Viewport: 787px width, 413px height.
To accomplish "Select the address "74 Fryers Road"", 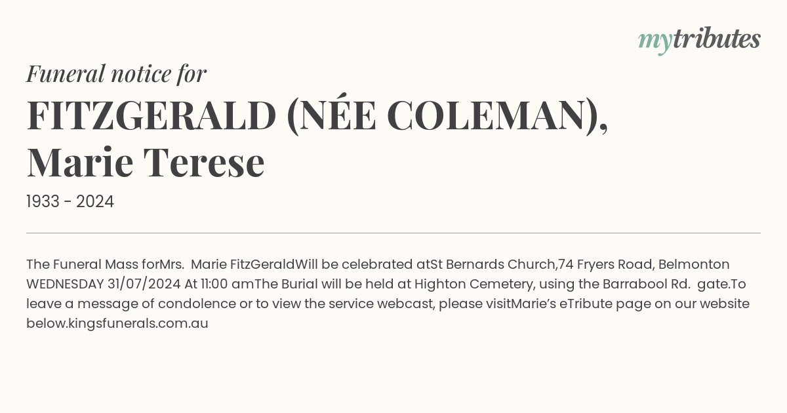I will click(x=605, y=264).
